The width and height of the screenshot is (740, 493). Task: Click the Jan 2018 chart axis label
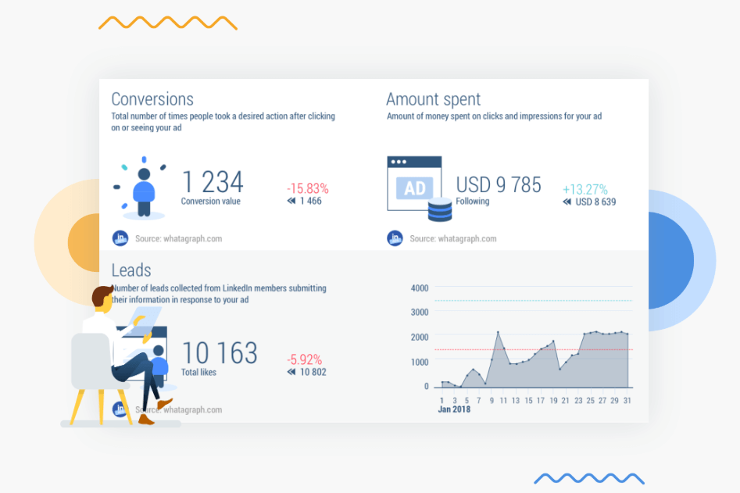click(x=454, y=409)
